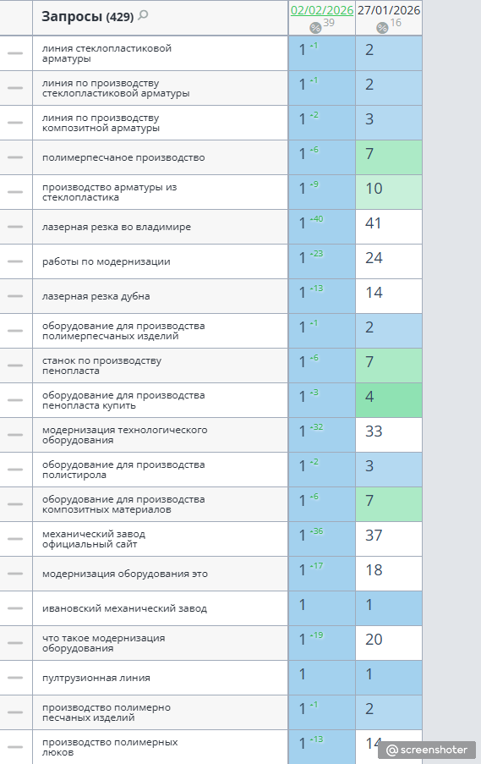Select the 27/01/2026 date column header
Viewport: 481px width, 764px height.
pyautogui.click(x=389, y=10)
